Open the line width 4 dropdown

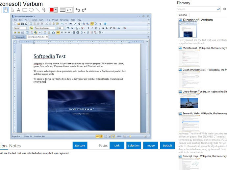pos(69,10)
